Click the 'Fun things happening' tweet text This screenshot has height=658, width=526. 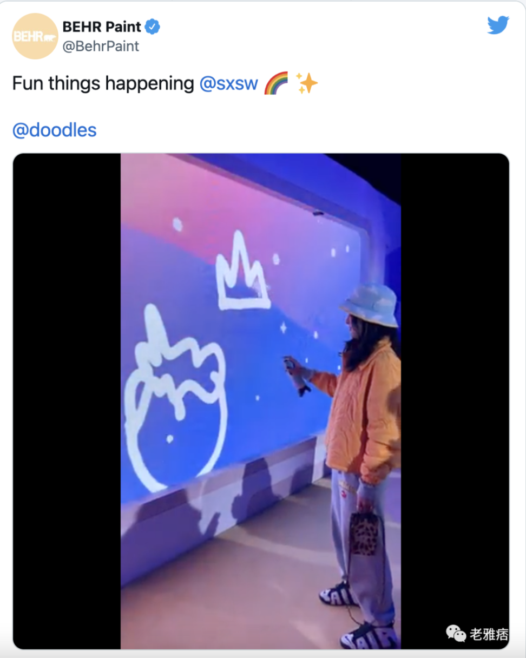tap(103, 84)
